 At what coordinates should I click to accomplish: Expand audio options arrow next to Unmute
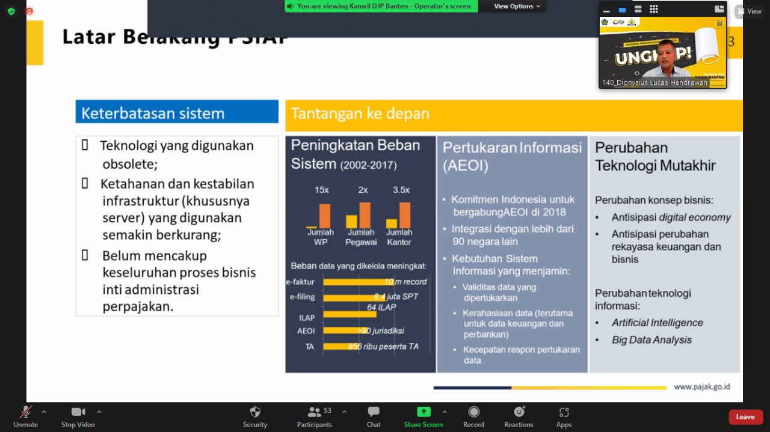[44, 412]
